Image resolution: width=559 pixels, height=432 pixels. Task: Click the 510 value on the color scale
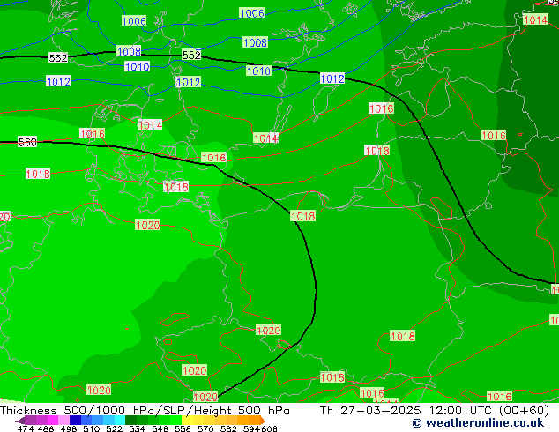pos(92,428)
